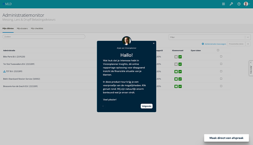Open Bob's Standaard Stoelen Service (10002) row

click(x=22, y=79)
